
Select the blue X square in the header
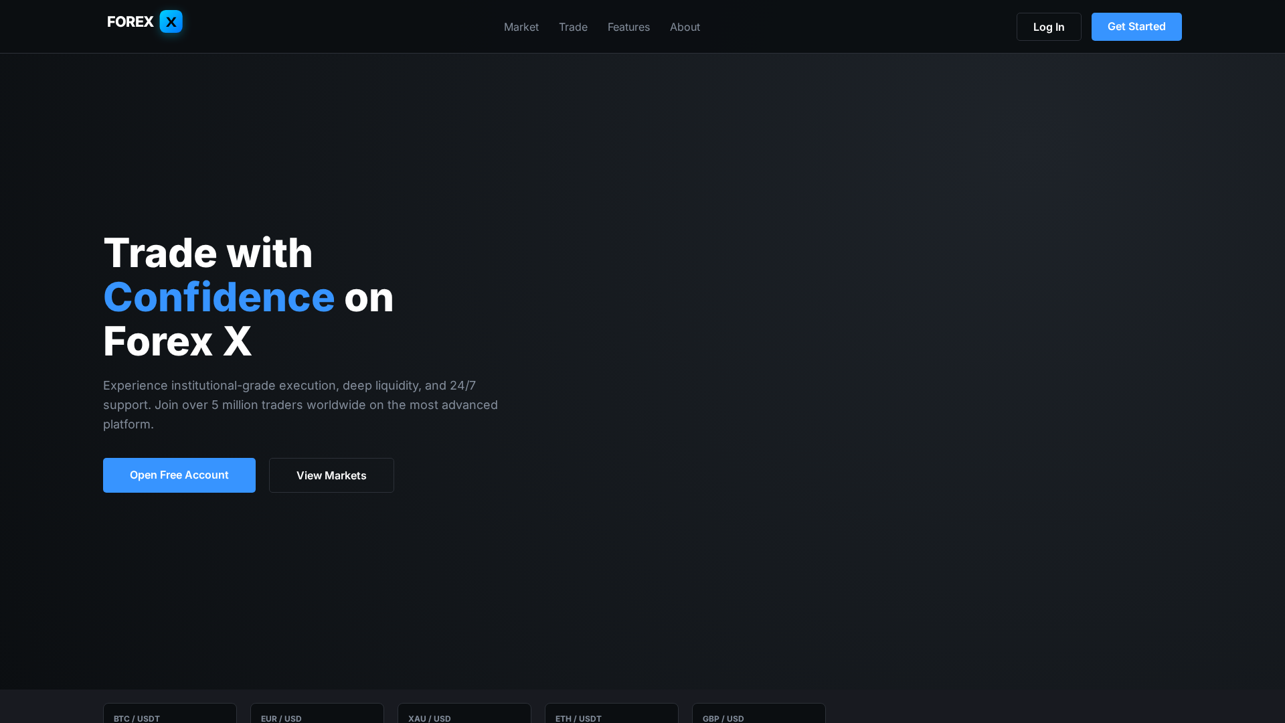[x=171, y=21]
